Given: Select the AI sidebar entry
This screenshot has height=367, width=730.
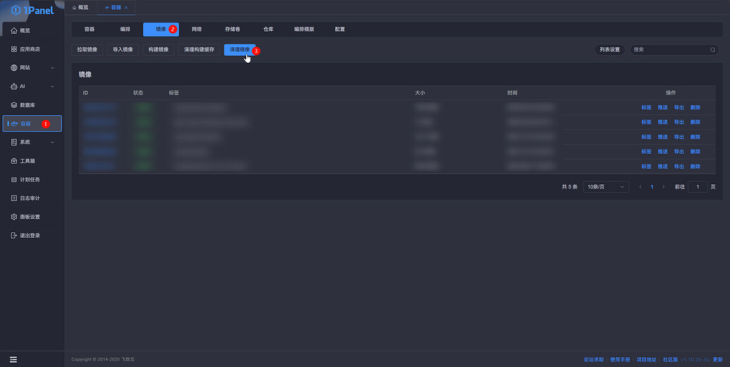Looking at the screenshot, I should (x=32, y=86).
